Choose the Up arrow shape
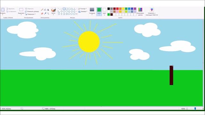 click(x=74, y=11)
